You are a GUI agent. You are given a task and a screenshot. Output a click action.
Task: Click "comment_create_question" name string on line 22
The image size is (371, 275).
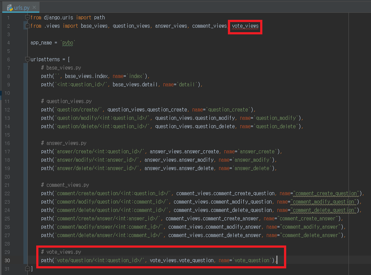326,193
